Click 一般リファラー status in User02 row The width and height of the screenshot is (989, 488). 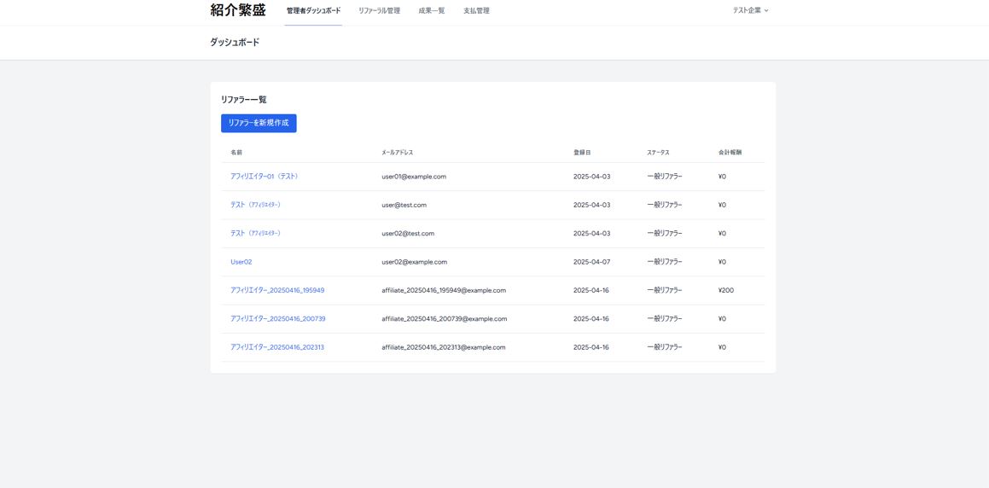[664, 262]
